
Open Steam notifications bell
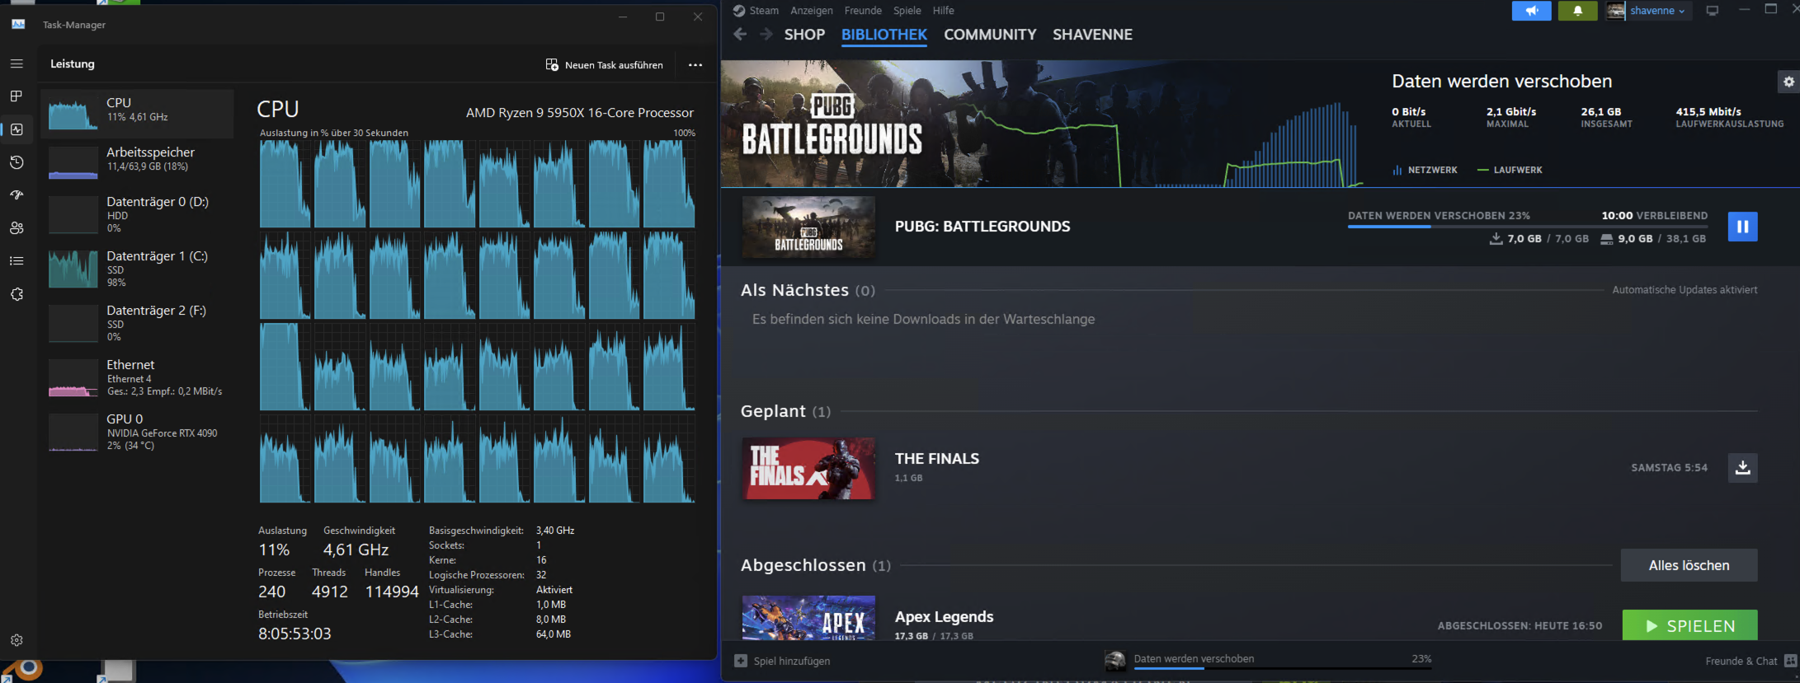(x=1577, y=11)
